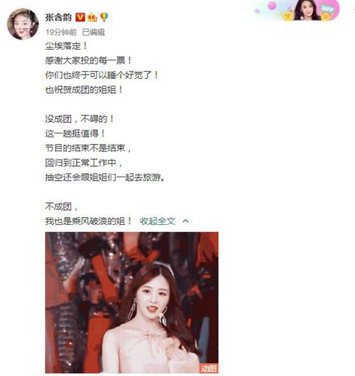
Task: Click the 已编辑 edited label
Action: click(x=94, y=32)
